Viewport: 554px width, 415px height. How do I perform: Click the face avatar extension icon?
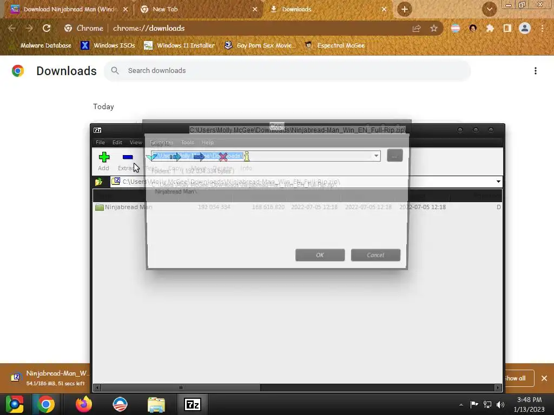click(473, 28)
